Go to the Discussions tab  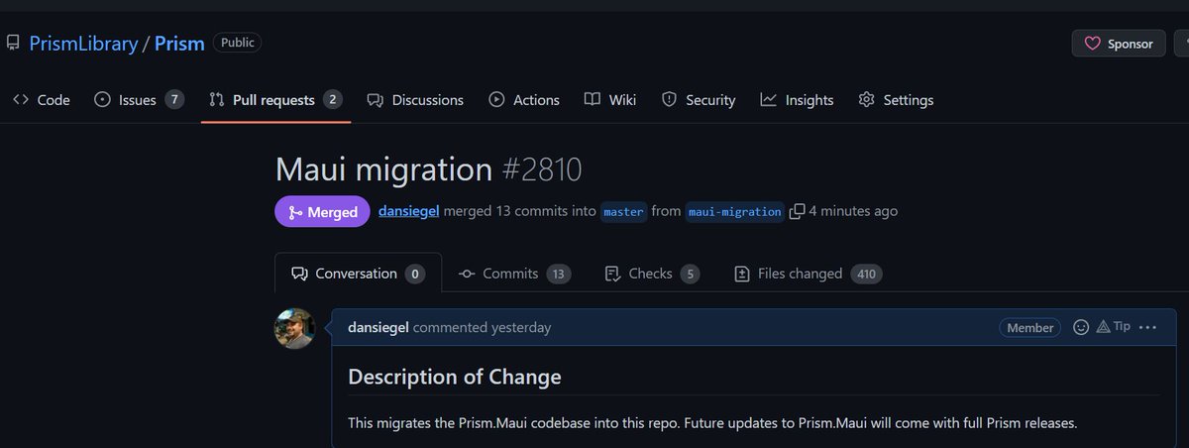[x=415, y=100]
